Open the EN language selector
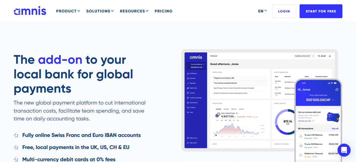Viewport: 356px width, 162px height. click(x=262, y=11)
